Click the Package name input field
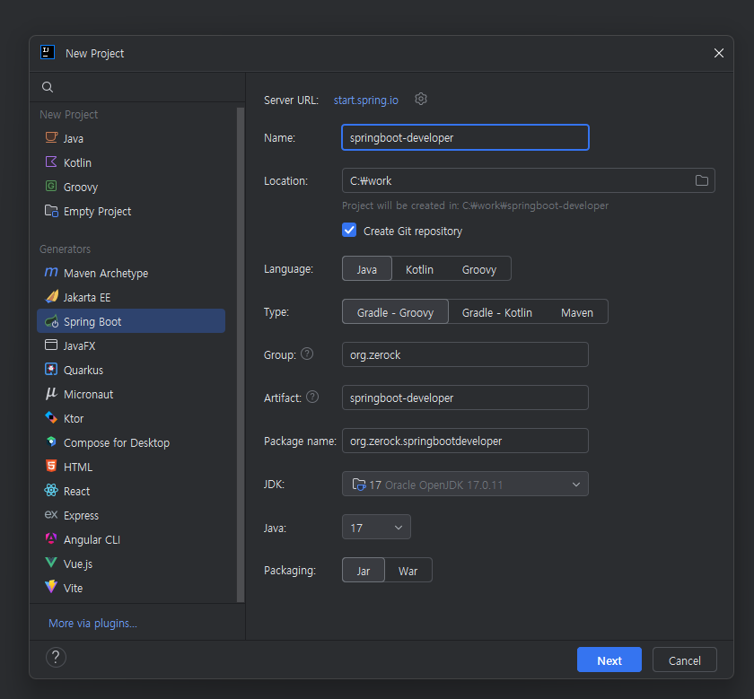Screen dimensions: 754x699 pyautogui.click(x=465, y=441)
